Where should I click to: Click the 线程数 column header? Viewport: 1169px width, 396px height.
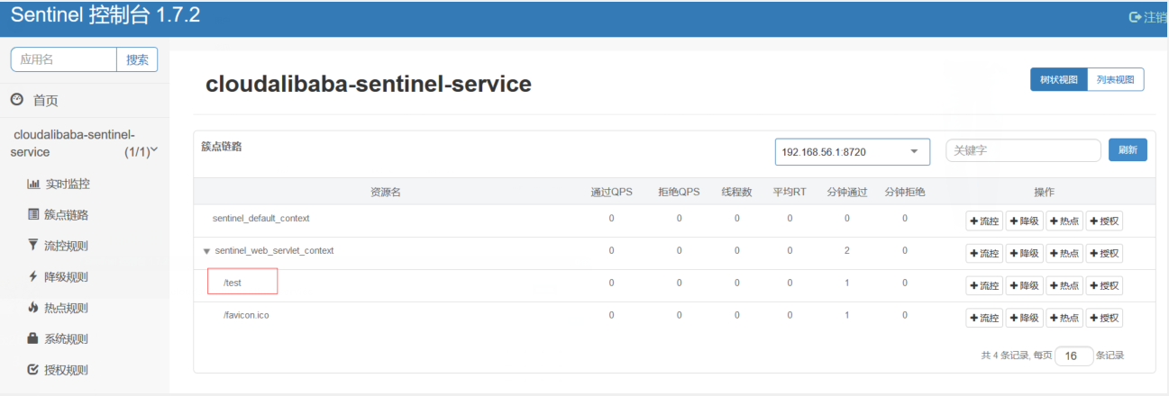click(736, 192)
